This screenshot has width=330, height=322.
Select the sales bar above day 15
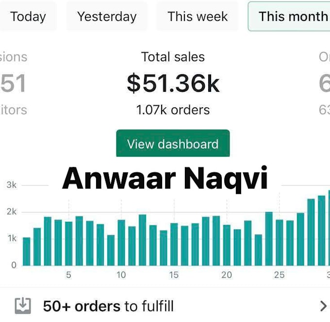tap(174, 244)
